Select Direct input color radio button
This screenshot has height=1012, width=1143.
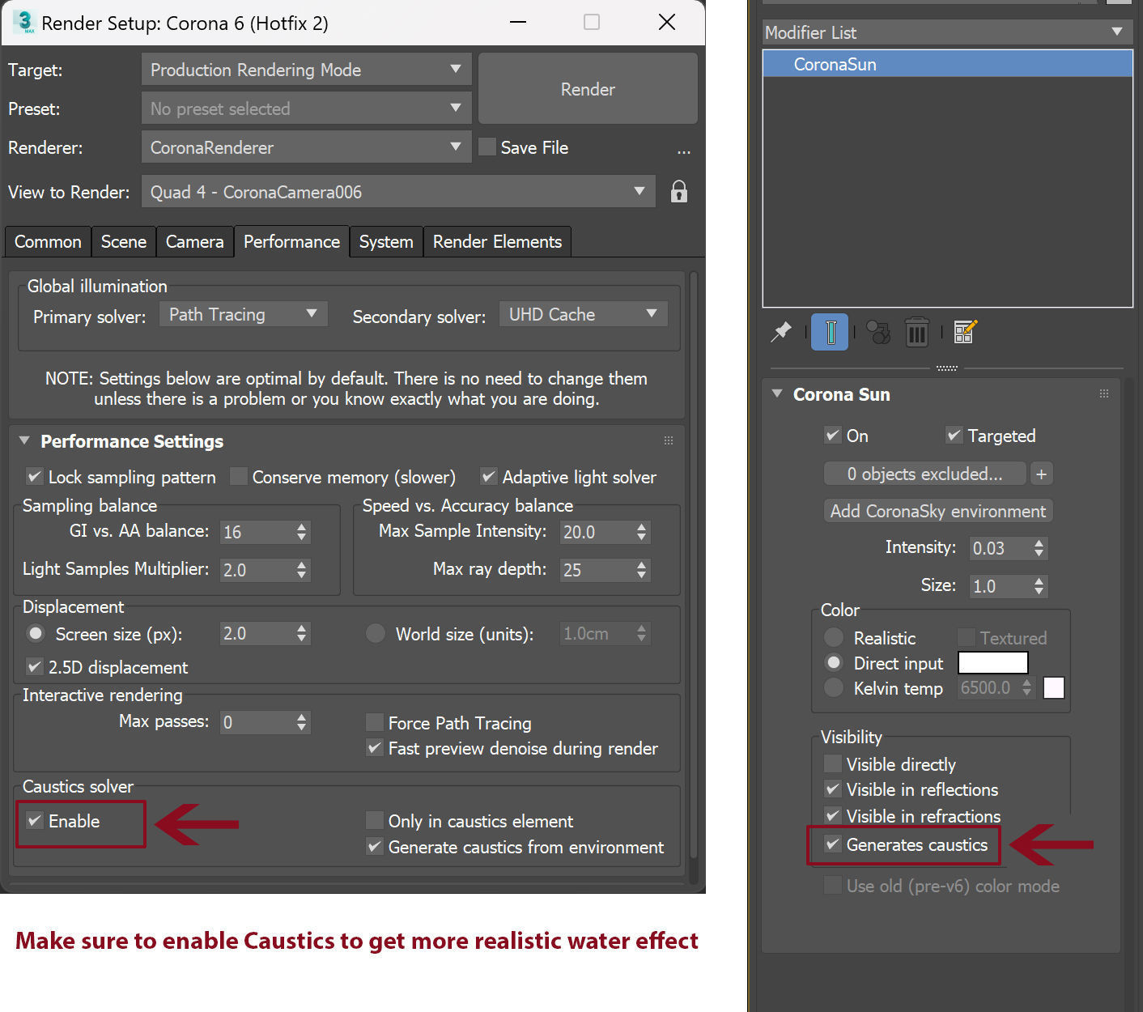(x=834, y=662)
